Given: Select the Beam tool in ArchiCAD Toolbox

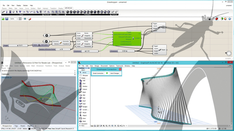Looking at the screenshot, I should 84,92.
